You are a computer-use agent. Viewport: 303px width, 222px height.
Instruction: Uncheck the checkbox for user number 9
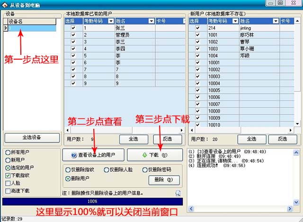73,83
